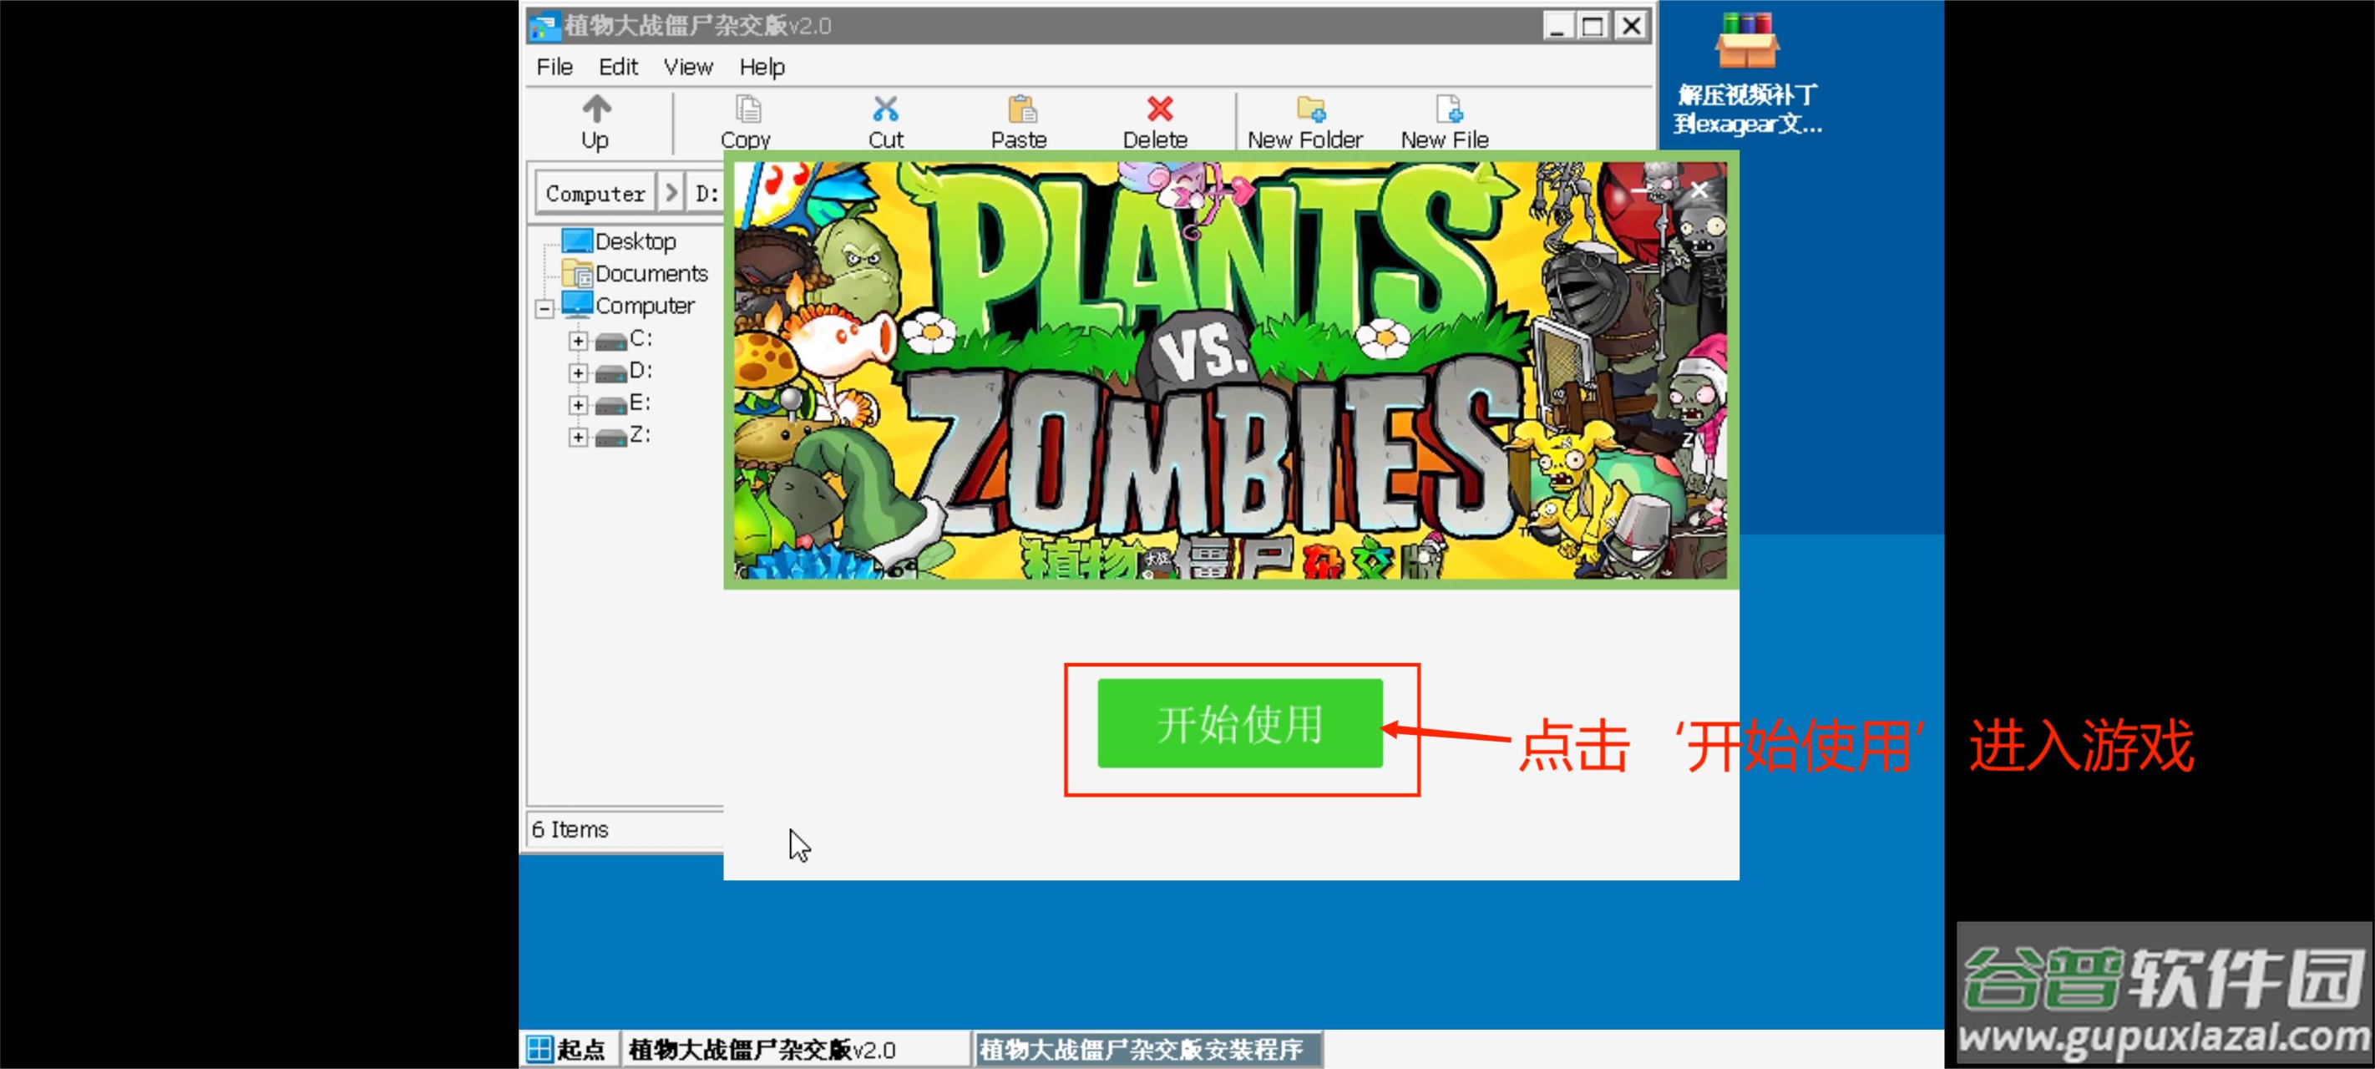Expand the E: drive tree node
The width and height of the screenshot is (2375, 1069).
coord(578,406)
